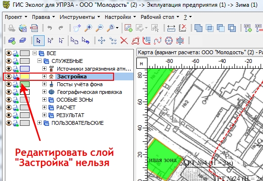Click the layers stack icon
The height and width of the screenshot is (181, 263).
[23, 41]
